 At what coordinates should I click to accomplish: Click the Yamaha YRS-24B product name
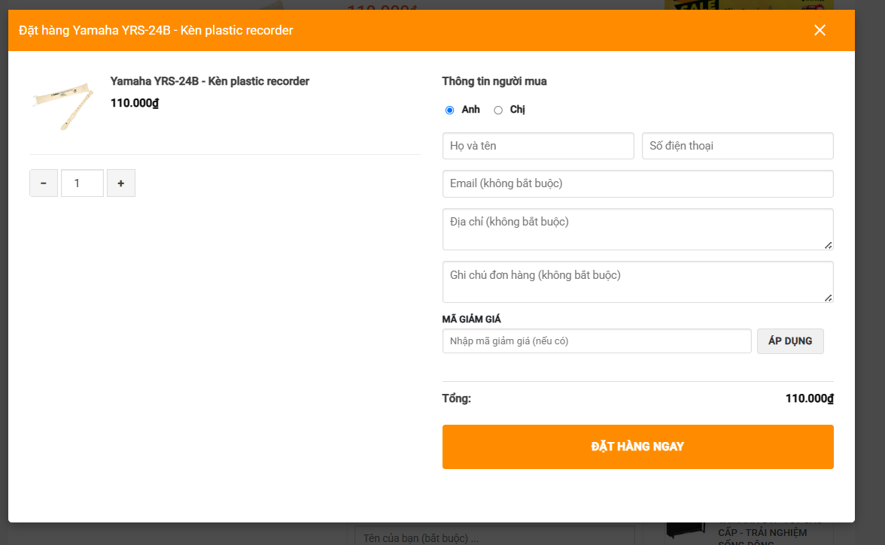tap(209, 81)
